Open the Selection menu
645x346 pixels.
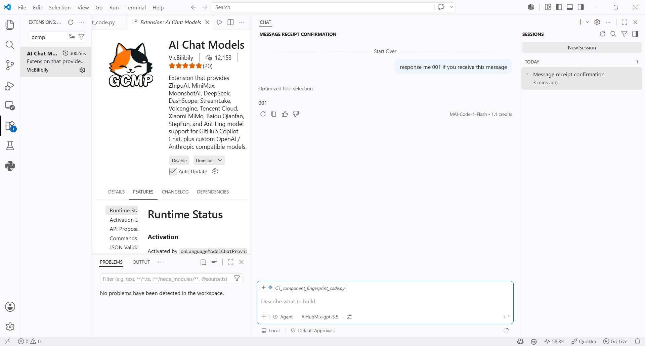pyautogui.click(x=59, y=7)
